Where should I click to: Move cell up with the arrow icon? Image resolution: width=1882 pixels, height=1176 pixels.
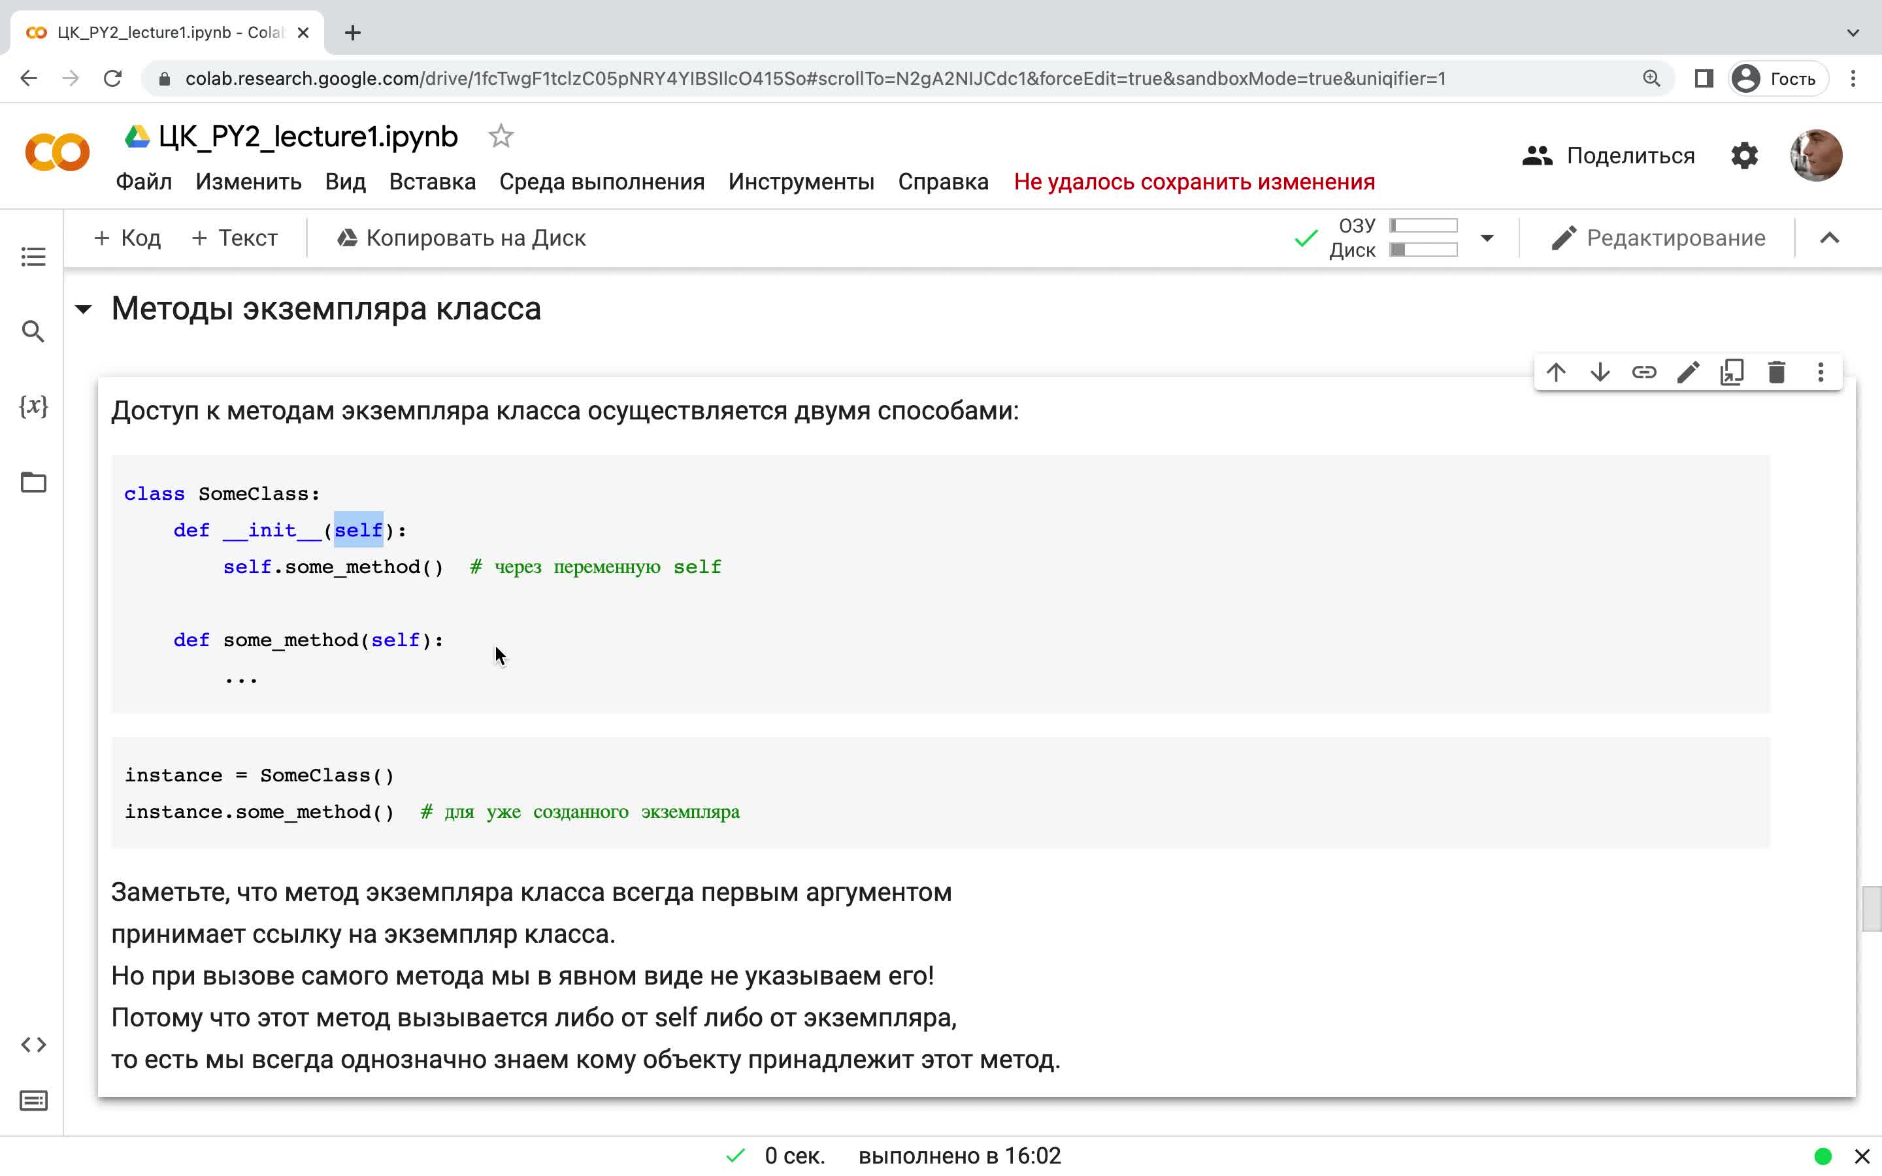pos(1556,372)
